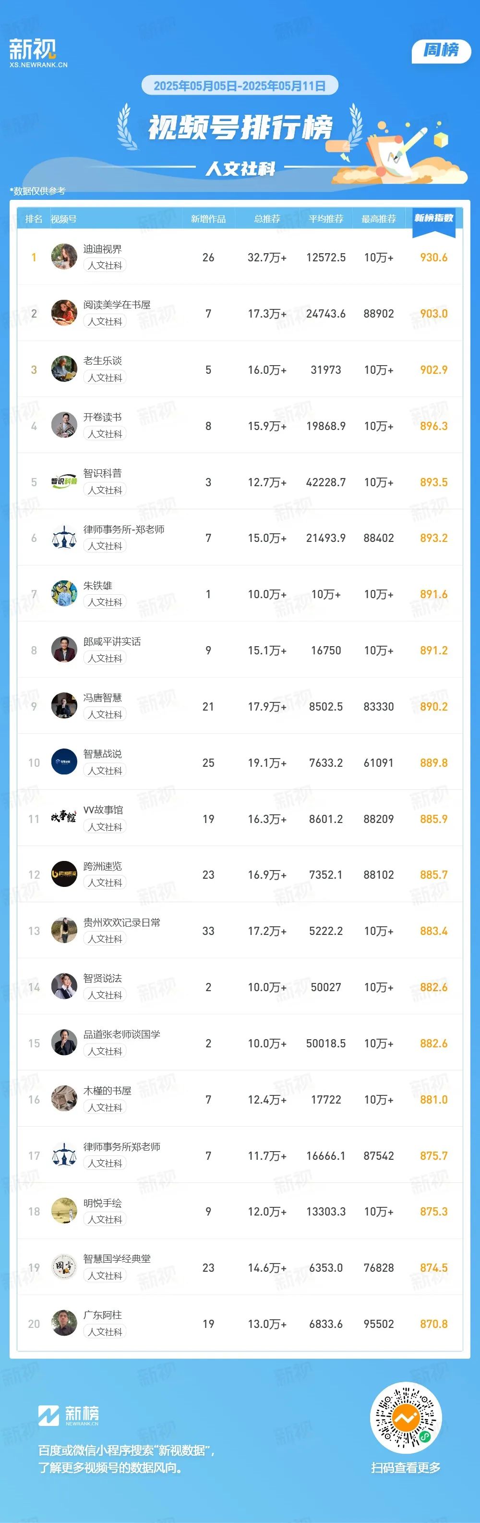Select the 周榜 weekly ranking badge
Image resolution: width=480 pixels, height=1523 pixels.
click(x=441, y=50)
